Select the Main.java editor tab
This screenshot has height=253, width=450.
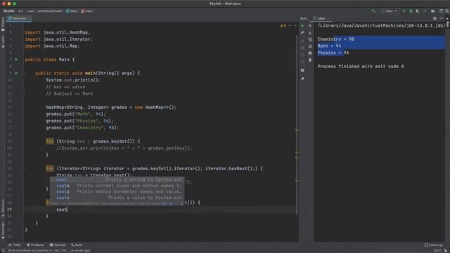(19, 18)
